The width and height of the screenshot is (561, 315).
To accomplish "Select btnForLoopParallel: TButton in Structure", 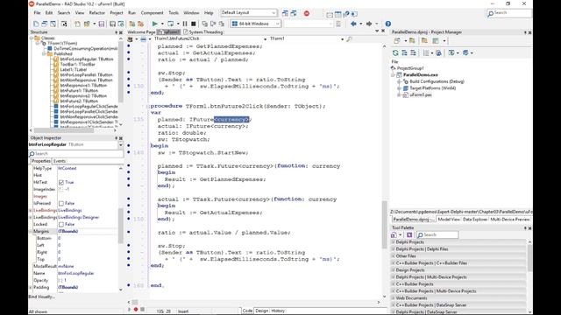I will [x=86, y=74].
